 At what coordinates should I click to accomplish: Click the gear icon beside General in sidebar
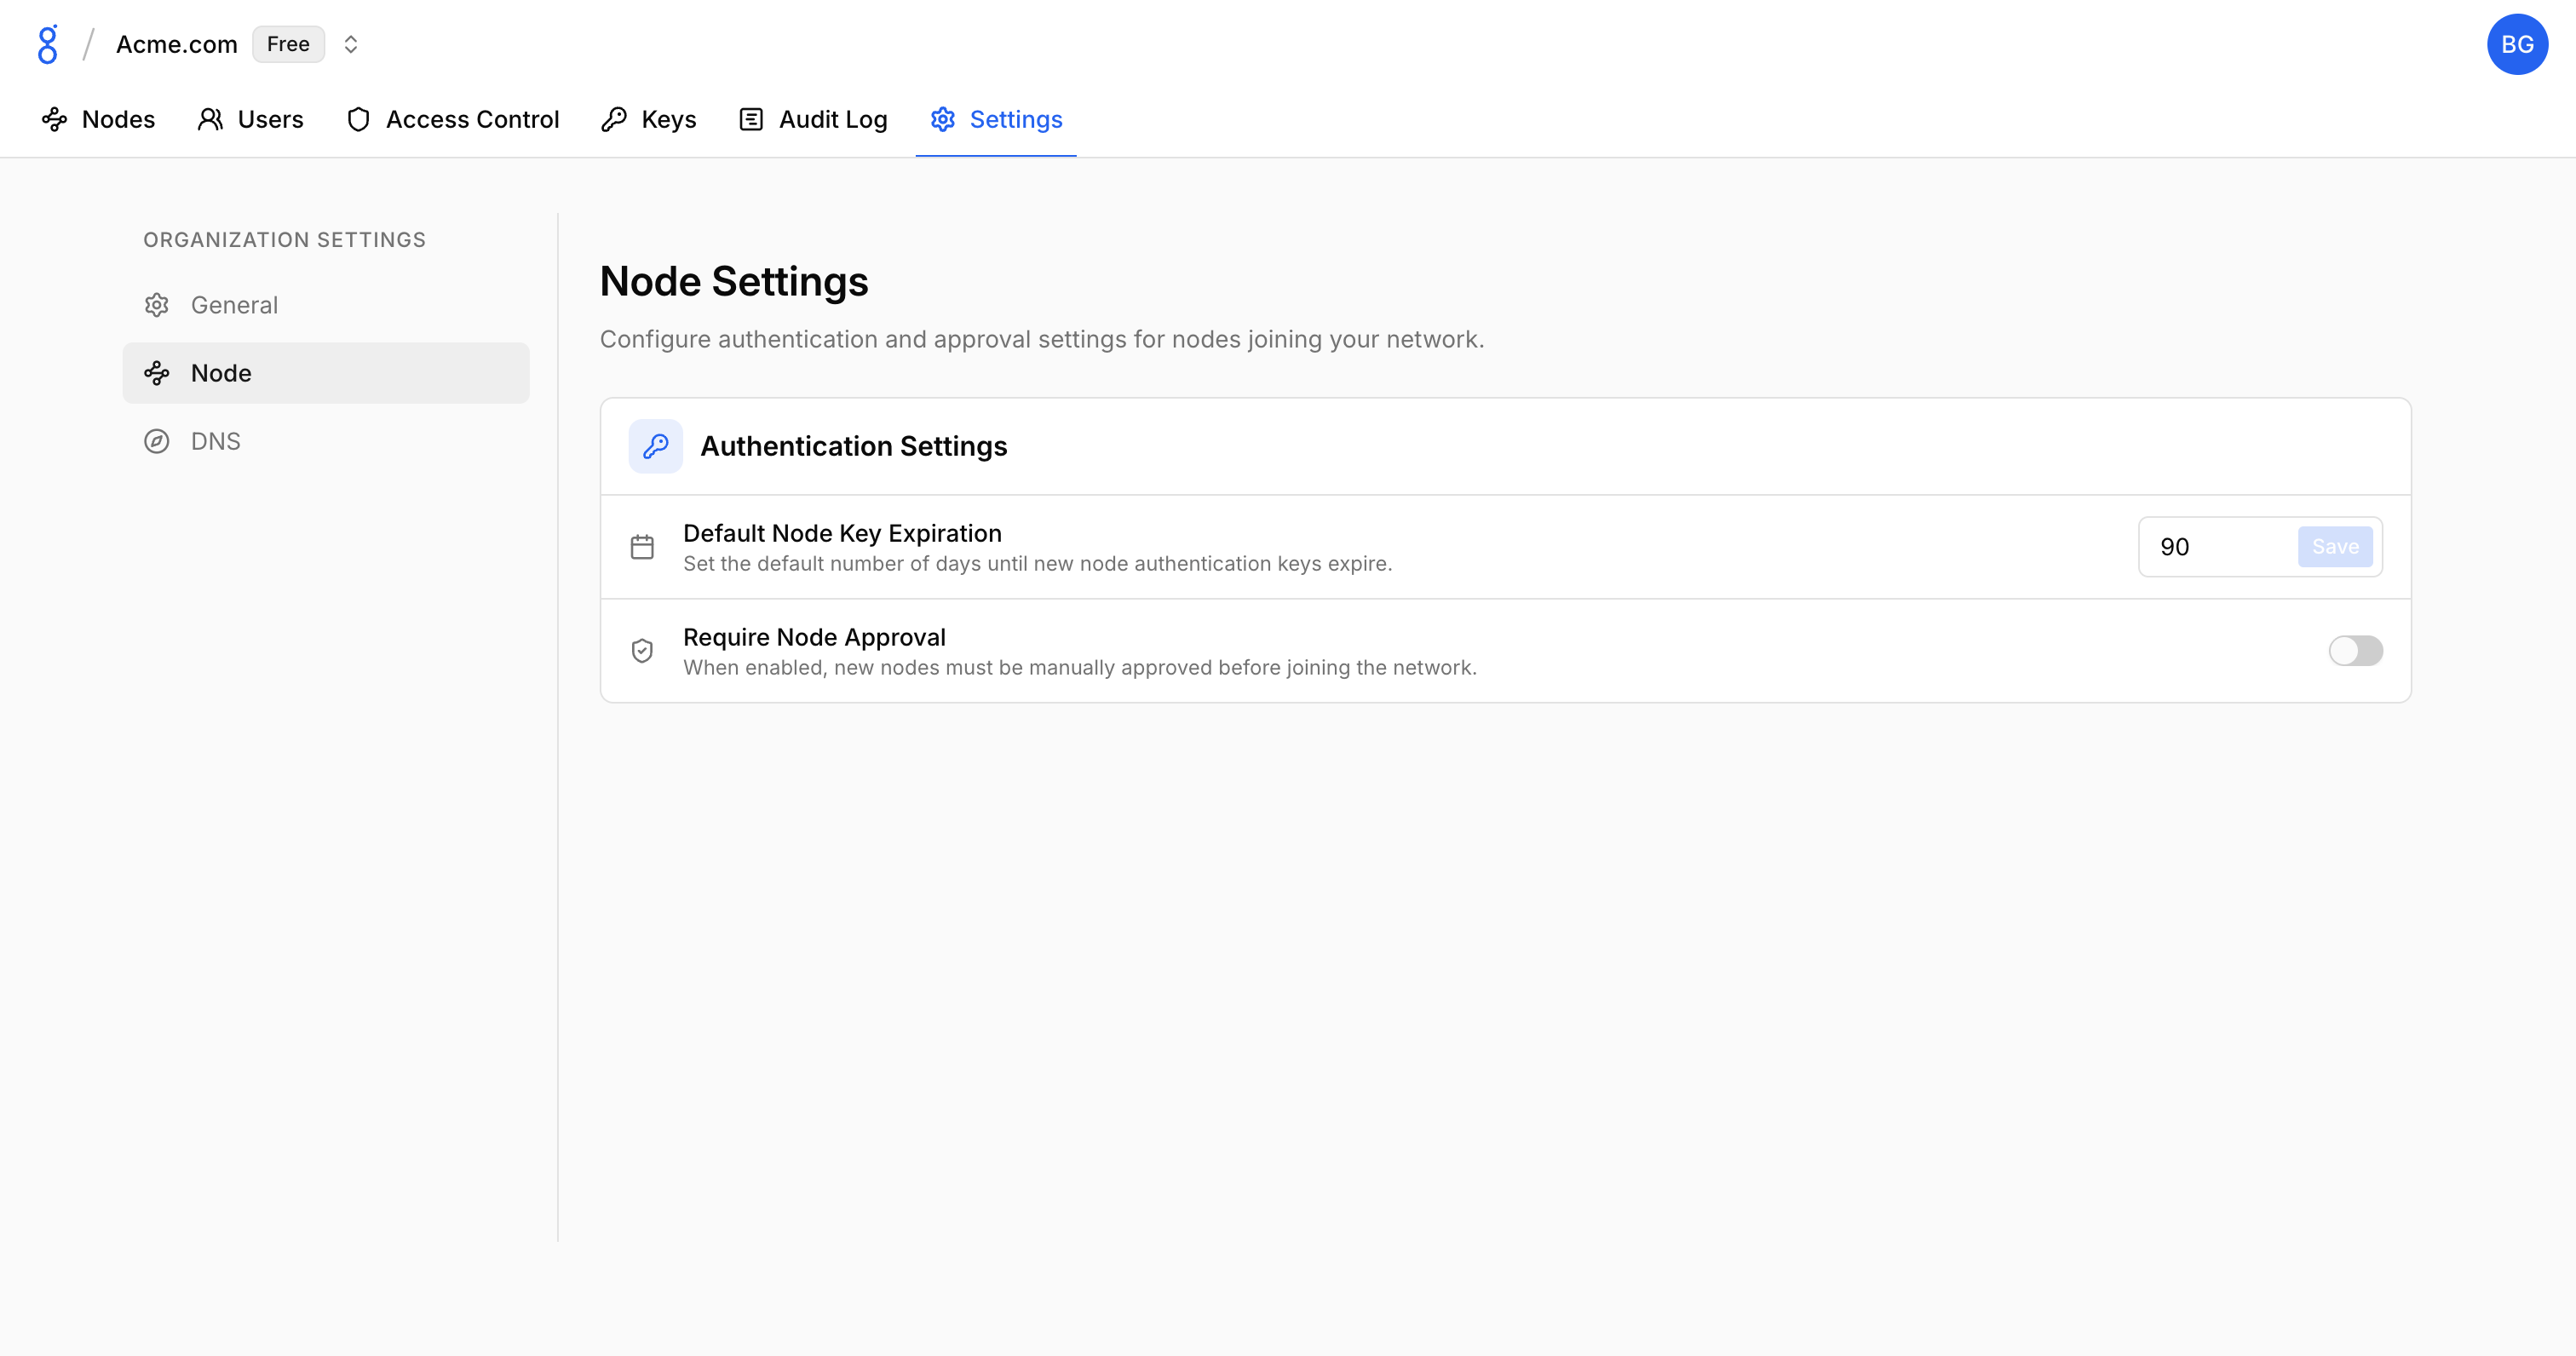[x=157, y=305]
